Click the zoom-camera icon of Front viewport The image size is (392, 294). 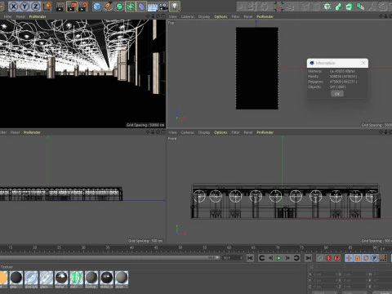tap(386, 132)
